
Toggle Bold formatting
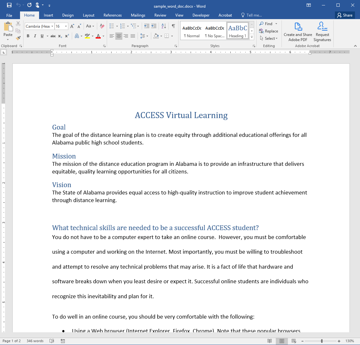coord(28,36)
